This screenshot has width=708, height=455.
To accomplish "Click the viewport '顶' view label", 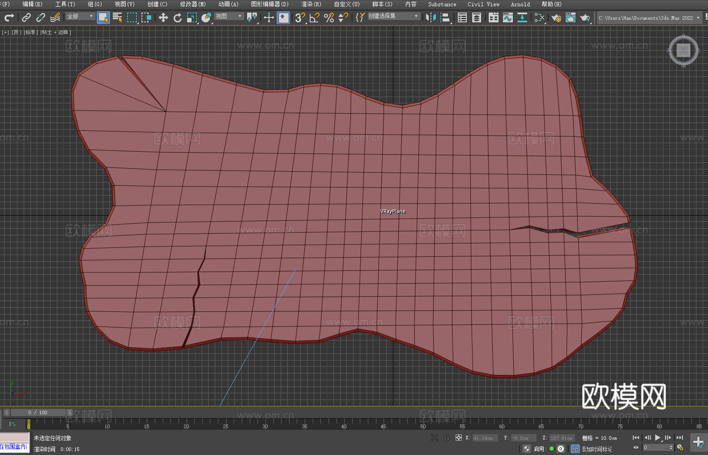I will 16,32.
